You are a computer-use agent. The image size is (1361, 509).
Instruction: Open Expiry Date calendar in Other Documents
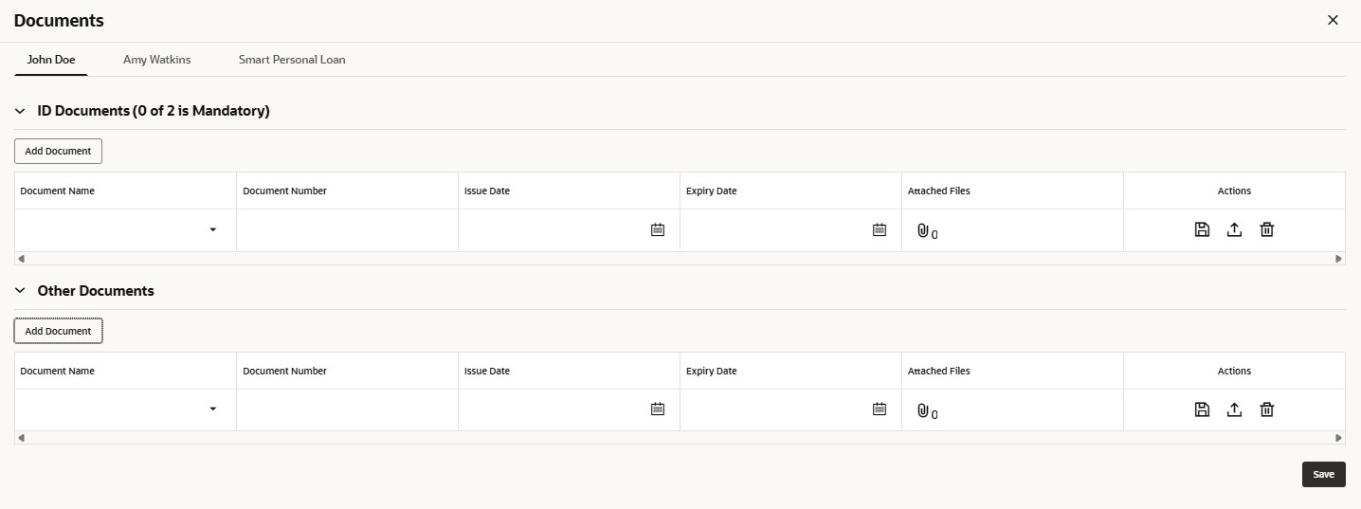point(880,409)
